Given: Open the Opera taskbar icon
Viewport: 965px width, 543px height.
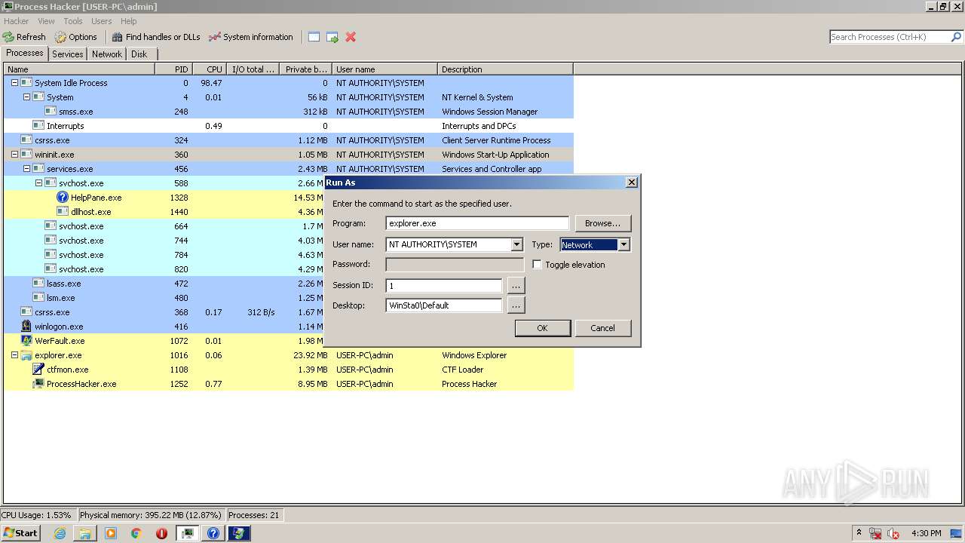Looking at the screenshot, I should pos(161,533).
